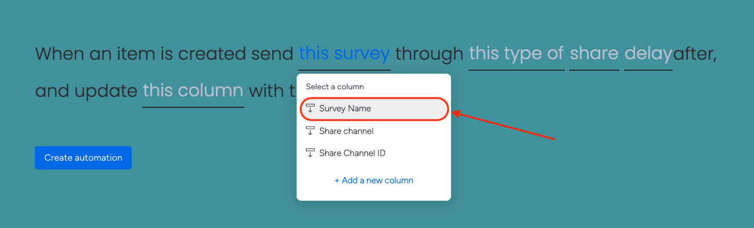Open the "this survey" field selector
Viewport: 754px width, 228px height.
(344, 54)
